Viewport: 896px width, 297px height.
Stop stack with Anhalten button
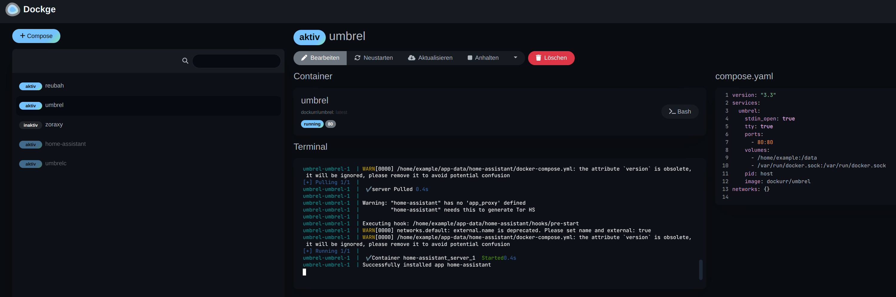coord(483,58)
